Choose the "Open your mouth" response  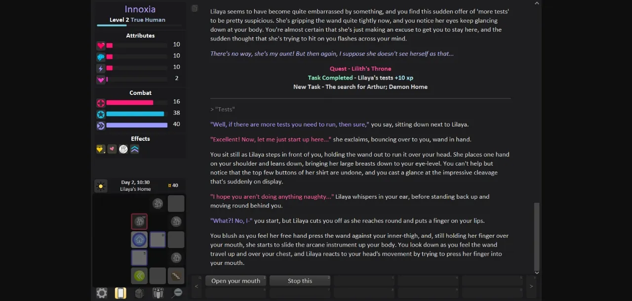(236, 281)
